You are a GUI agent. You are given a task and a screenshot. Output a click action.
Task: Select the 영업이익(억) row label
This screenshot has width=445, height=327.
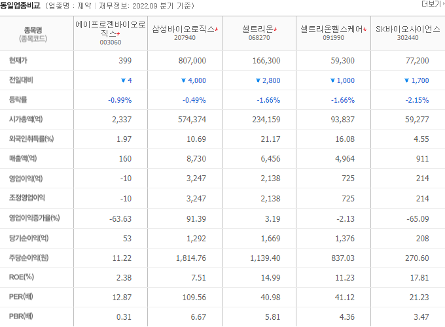[26, 179]
